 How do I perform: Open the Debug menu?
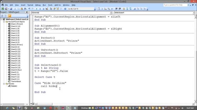38,5
